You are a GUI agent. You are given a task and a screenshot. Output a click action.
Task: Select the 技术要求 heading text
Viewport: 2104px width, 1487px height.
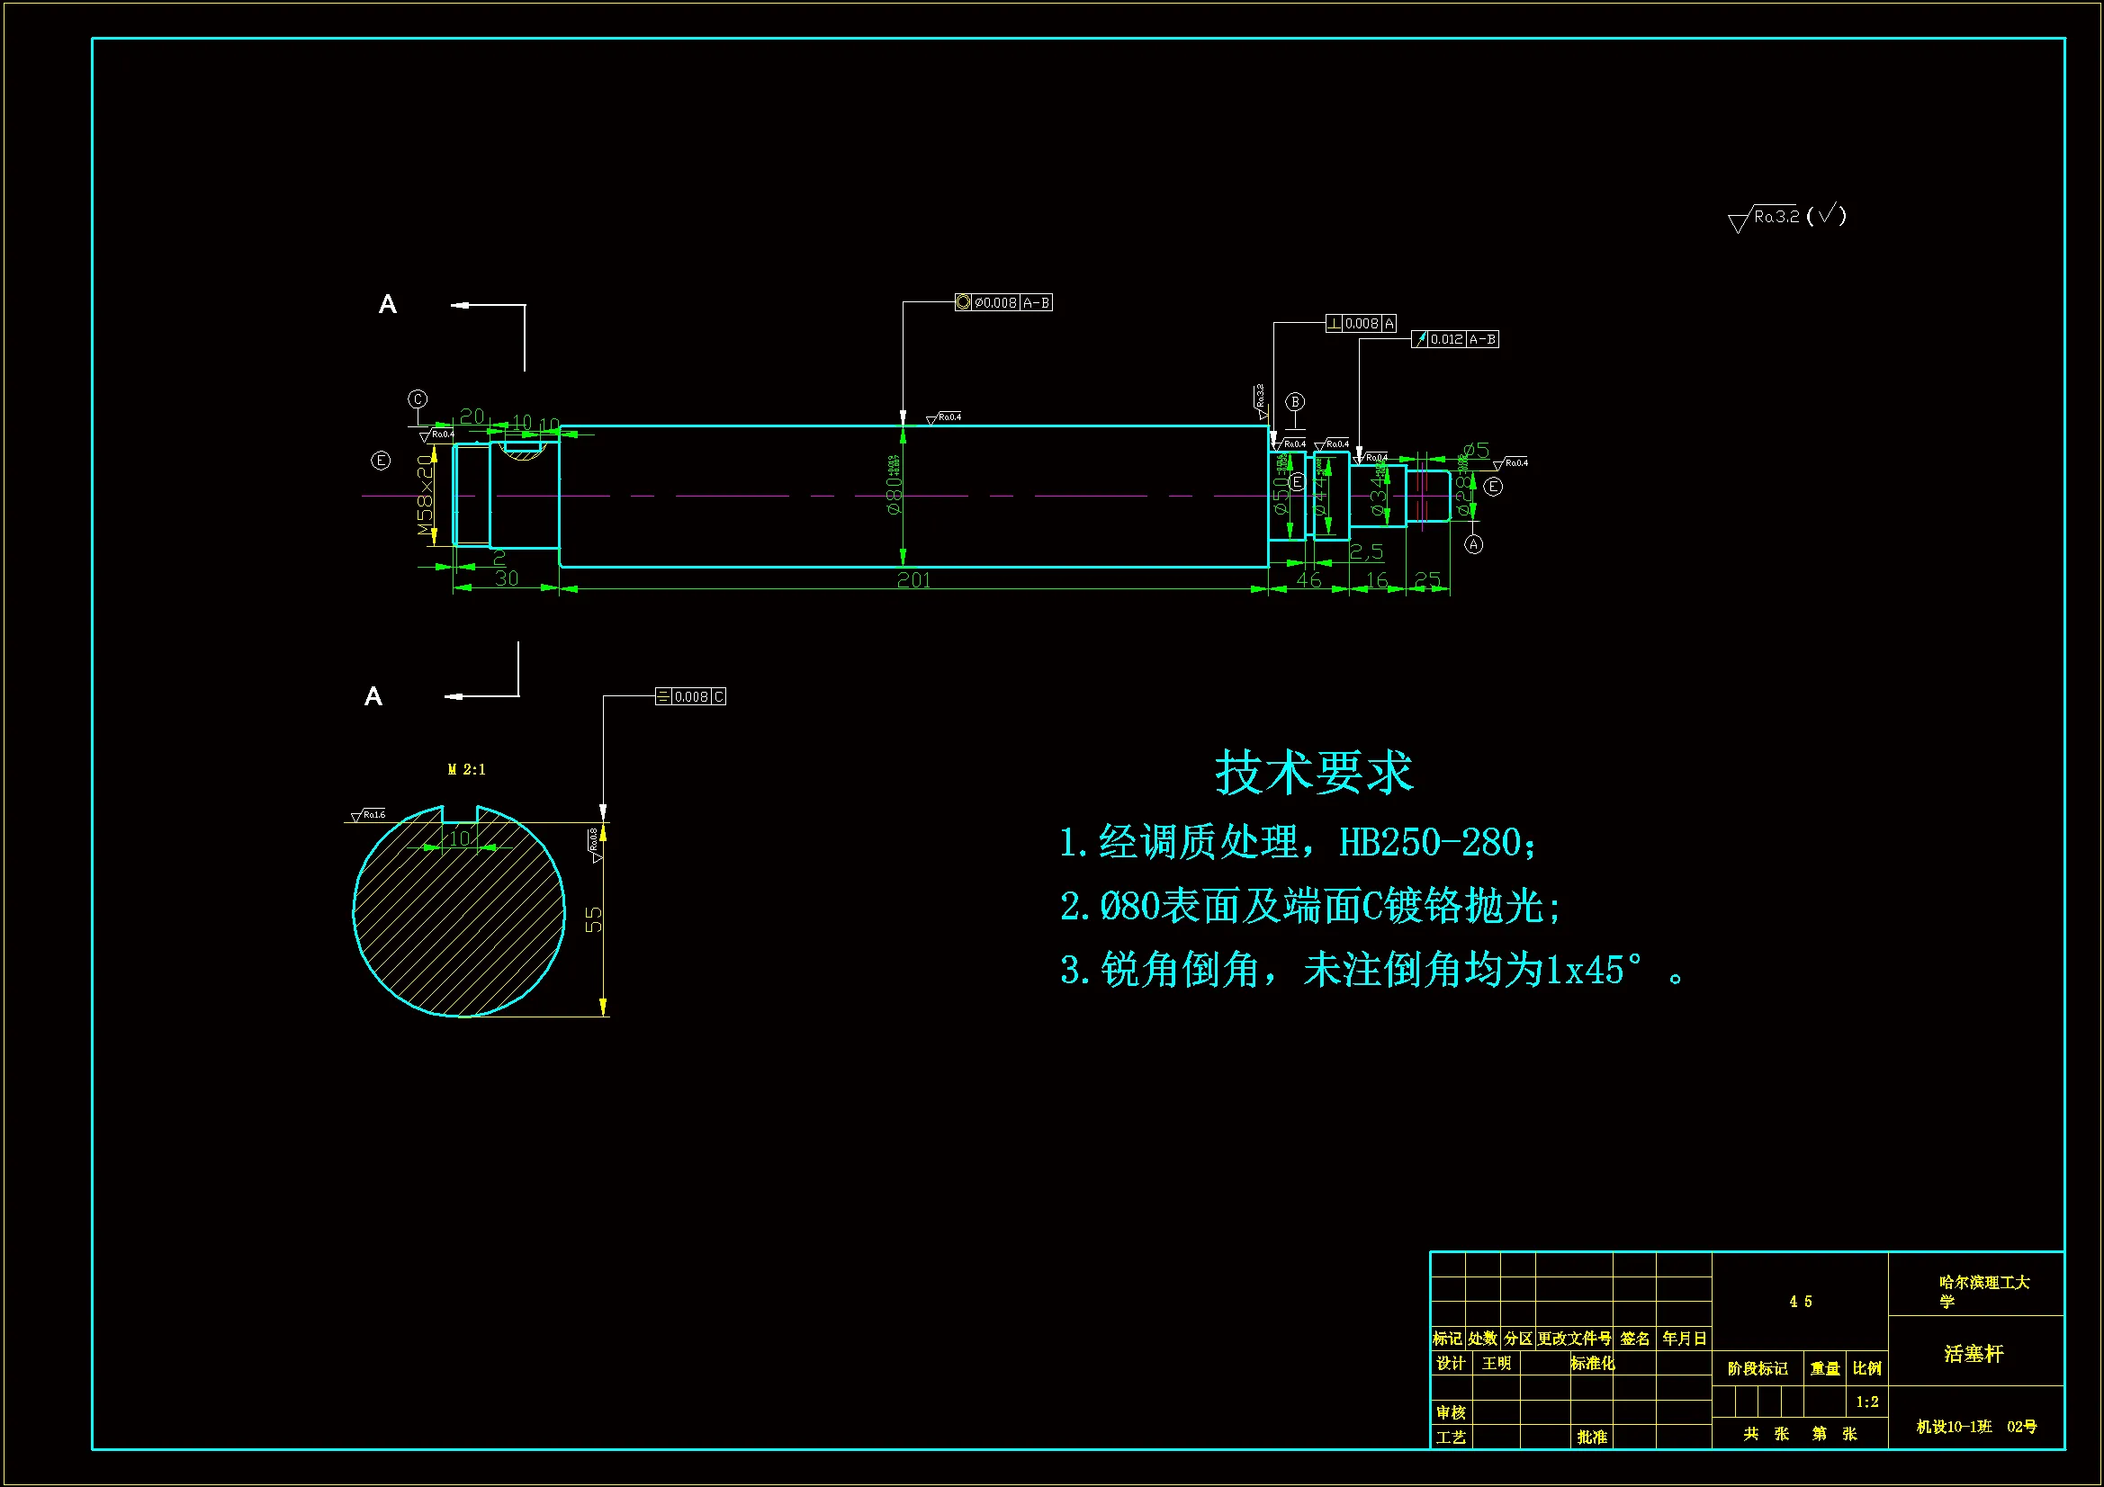[x=1314, y=772]
